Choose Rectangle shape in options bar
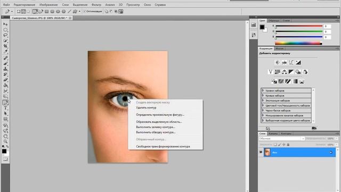This screenshot has height=192, width=341. [x=46, y=11]
